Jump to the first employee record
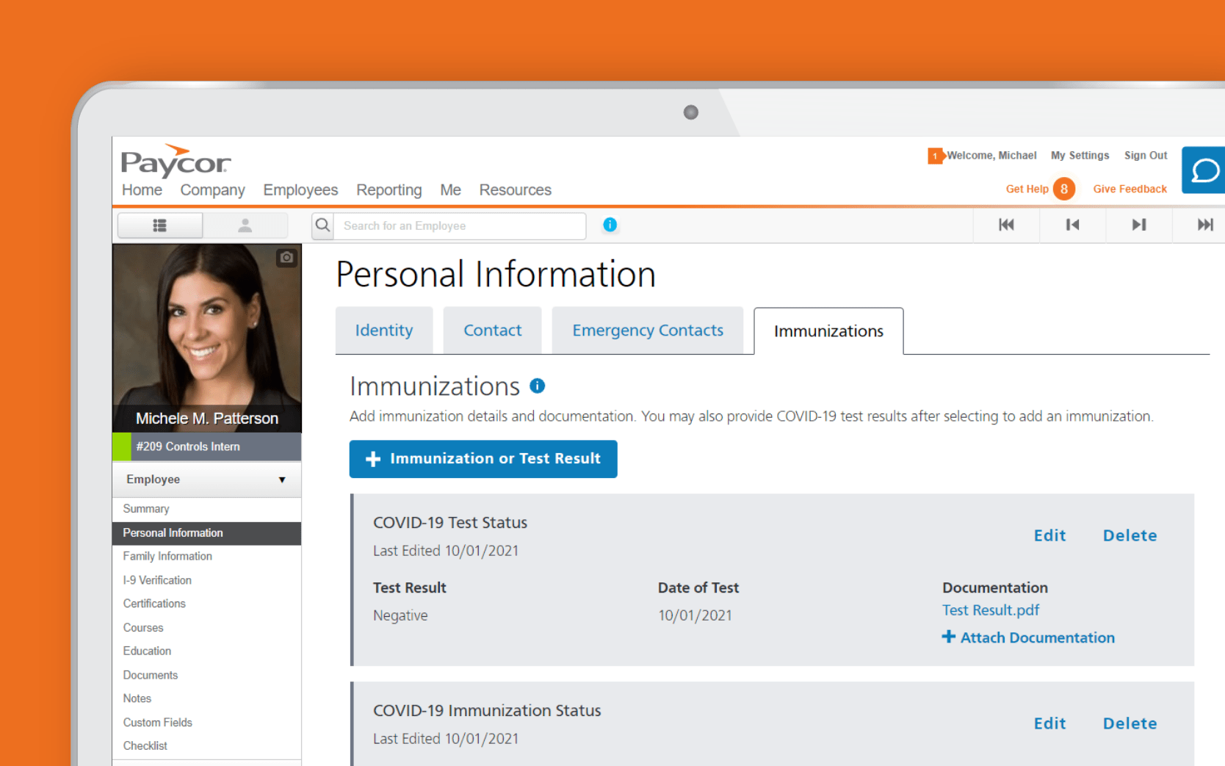 pyautogui.click(x=1006, y=225)
